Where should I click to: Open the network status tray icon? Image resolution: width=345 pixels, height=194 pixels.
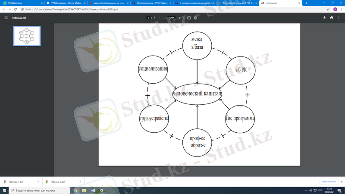315,191
